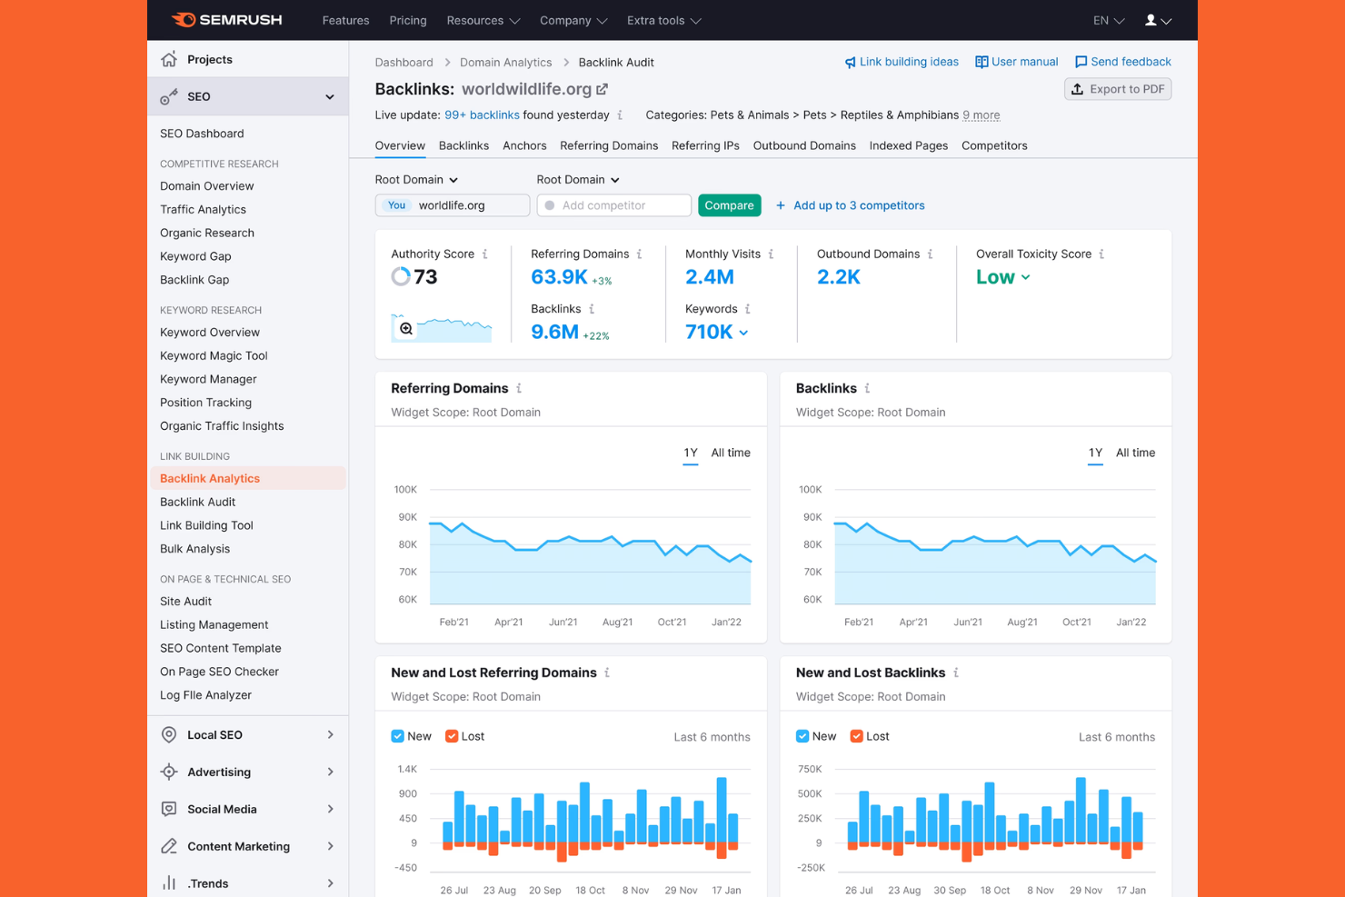The width and height of the screenshot is (1345, 897).
Task: Open the competitor Root Domain dropdown
Action: (578, 180)
